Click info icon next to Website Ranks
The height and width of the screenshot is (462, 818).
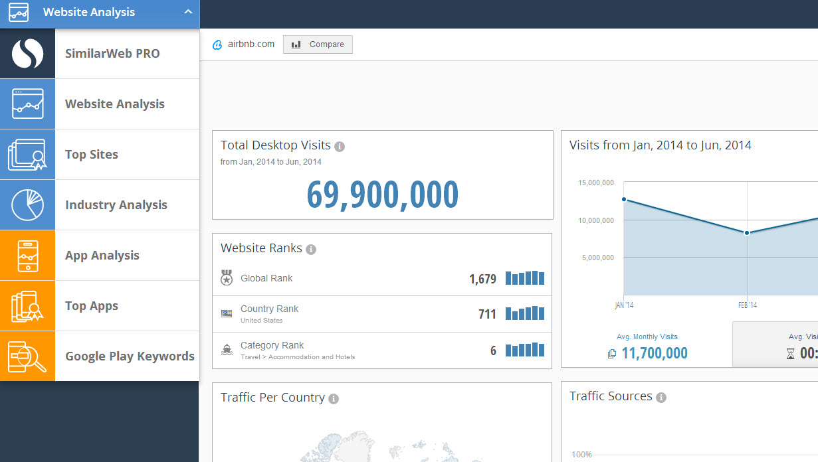(x=311, y=250)
